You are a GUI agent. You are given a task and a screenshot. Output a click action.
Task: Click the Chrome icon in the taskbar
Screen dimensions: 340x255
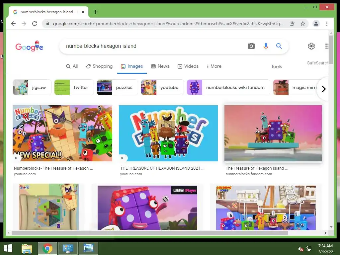(47, 248)
